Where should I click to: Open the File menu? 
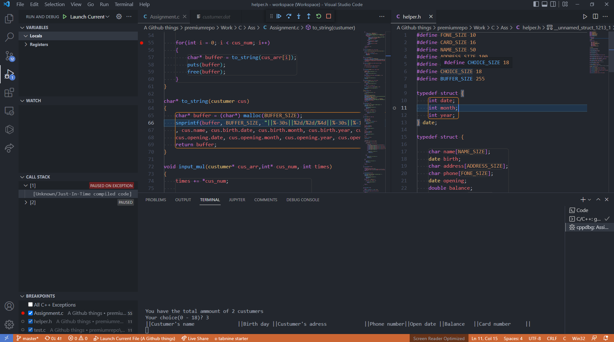pyautogui.click(x=20, y=4)
